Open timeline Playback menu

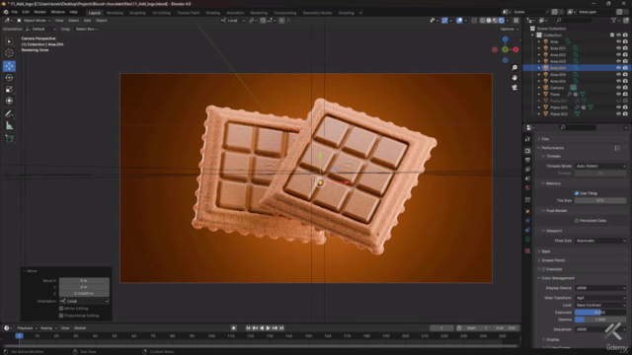pos(27,328)
